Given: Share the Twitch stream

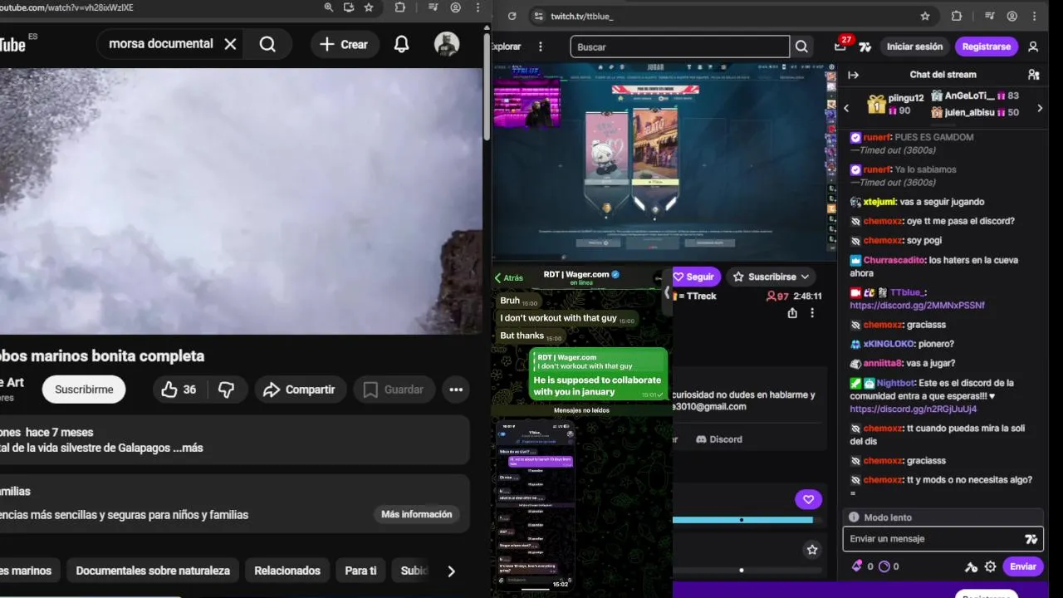Looking at the screenshot, I should 792,313.
